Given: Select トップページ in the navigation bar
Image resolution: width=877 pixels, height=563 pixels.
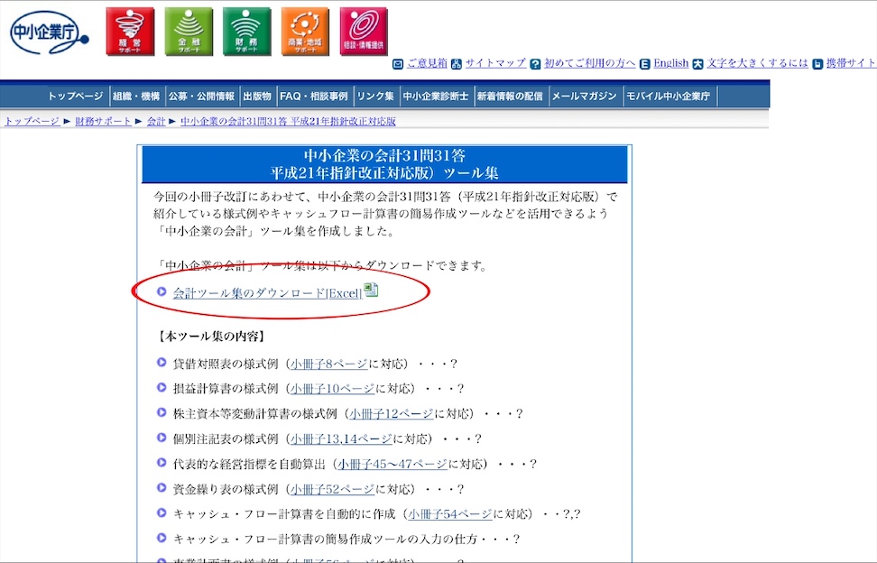Looking at the screenshot, I should [76, 97].
